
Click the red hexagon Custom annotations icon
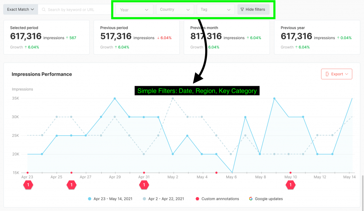[197, 199]
